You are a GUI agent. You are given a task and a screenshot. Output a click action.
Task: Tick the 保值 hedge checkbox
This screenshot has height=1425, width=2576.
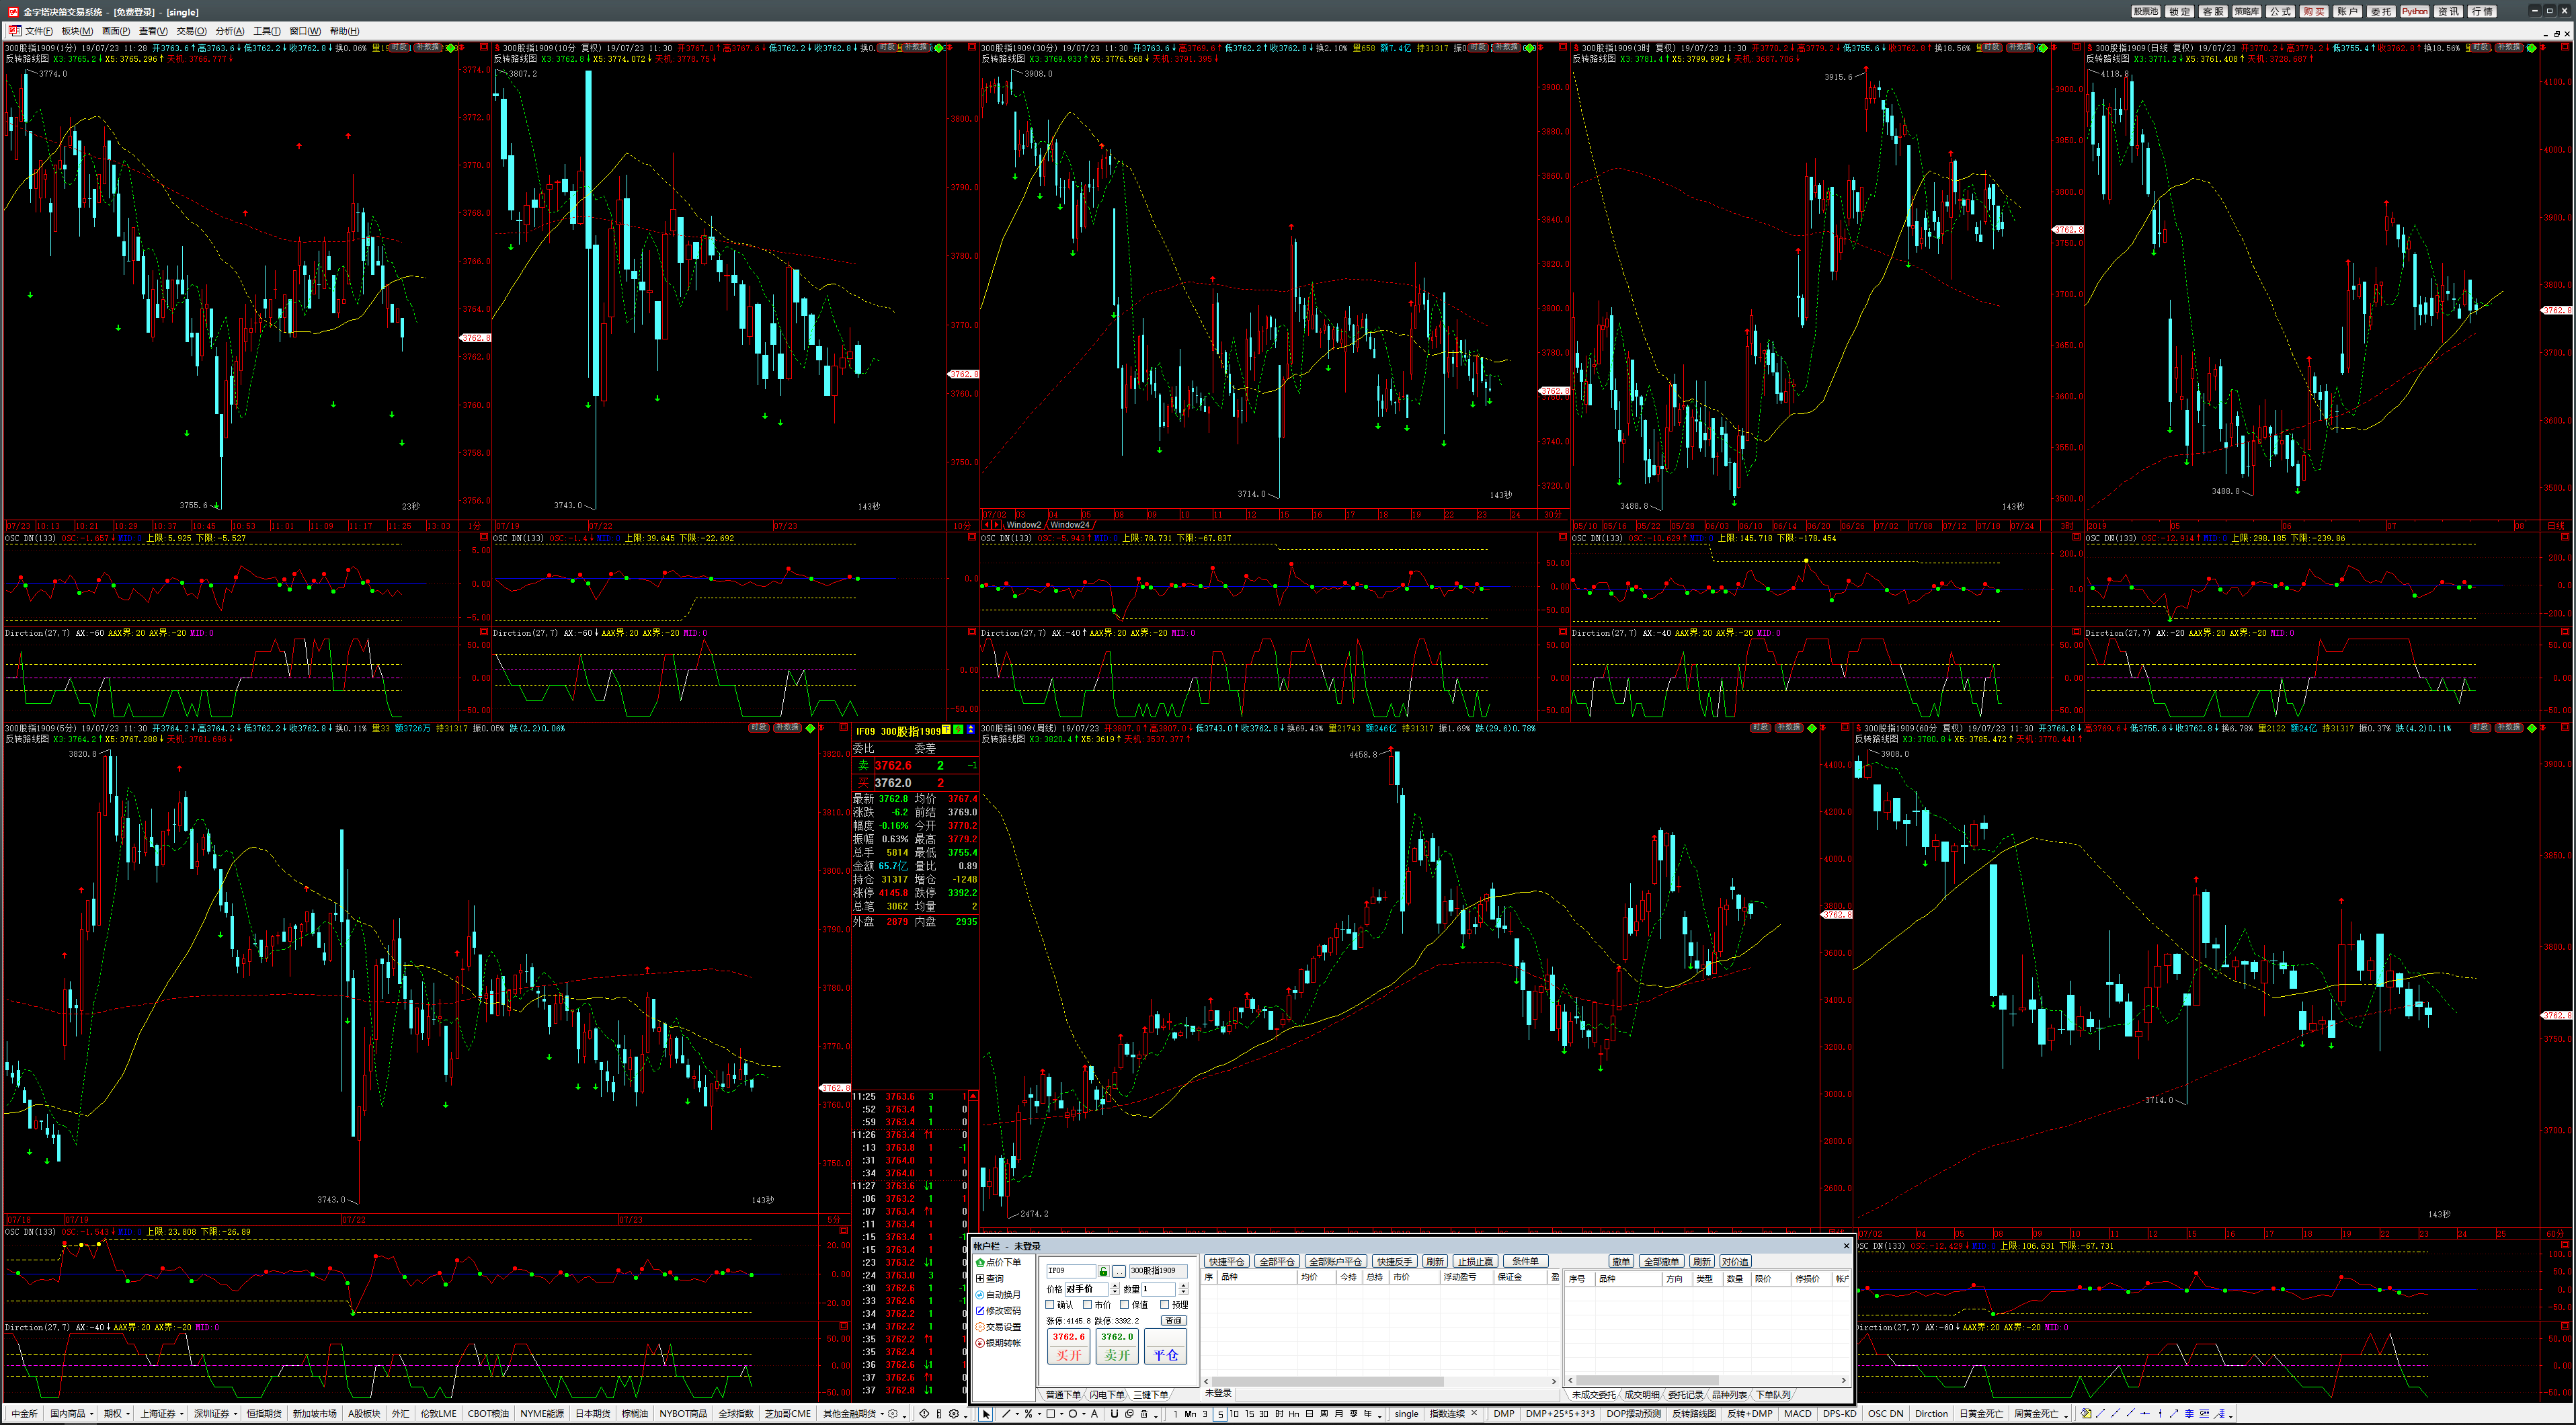(1125, 1305)
